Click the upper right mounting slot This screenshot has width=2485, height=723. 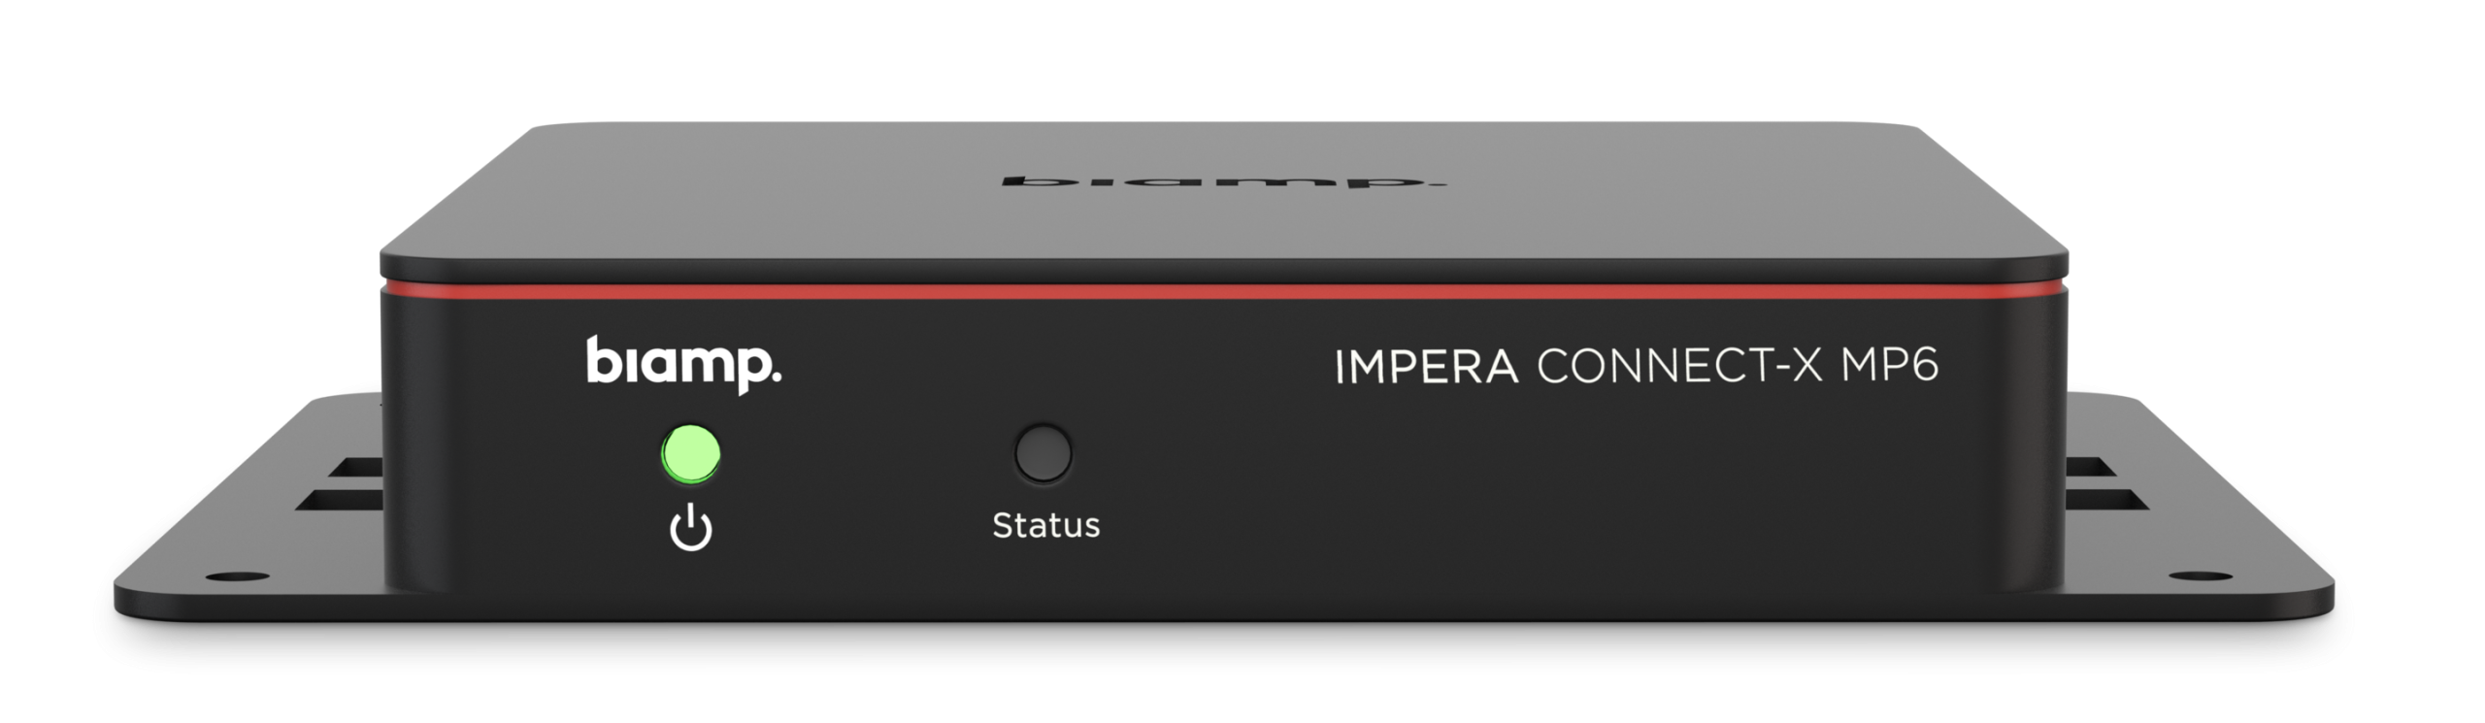pos(2090,468)
